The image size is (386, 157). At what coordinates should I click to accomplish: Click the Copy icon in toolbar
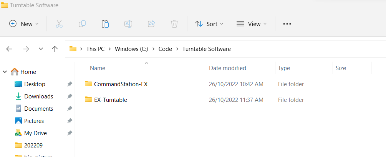click(82, 24)
